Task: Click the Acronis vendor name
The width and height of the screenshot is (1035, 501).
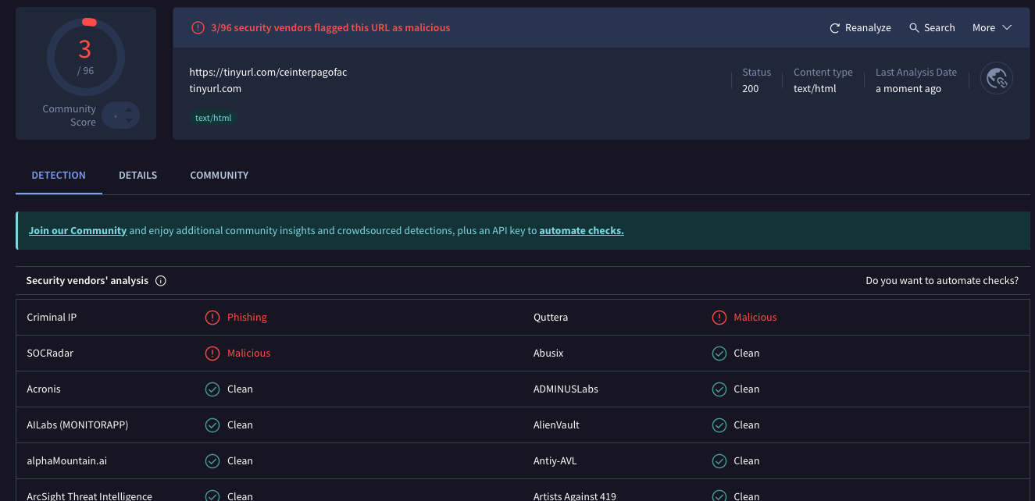Action: 44,389
